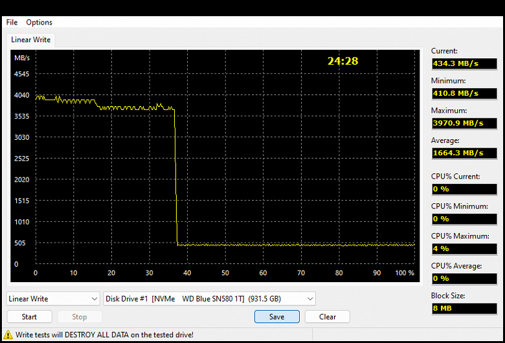This screenshot has height=343, width=505.
Task: Click the Stop button
Action: point(80,316)
